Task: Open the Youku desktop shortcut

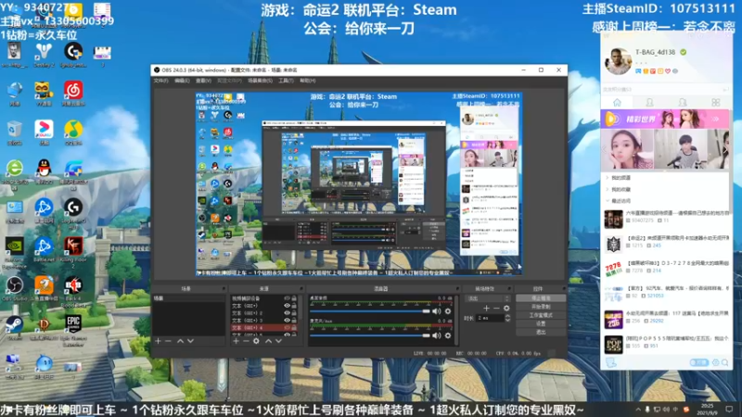Action: tap(44, 133)
